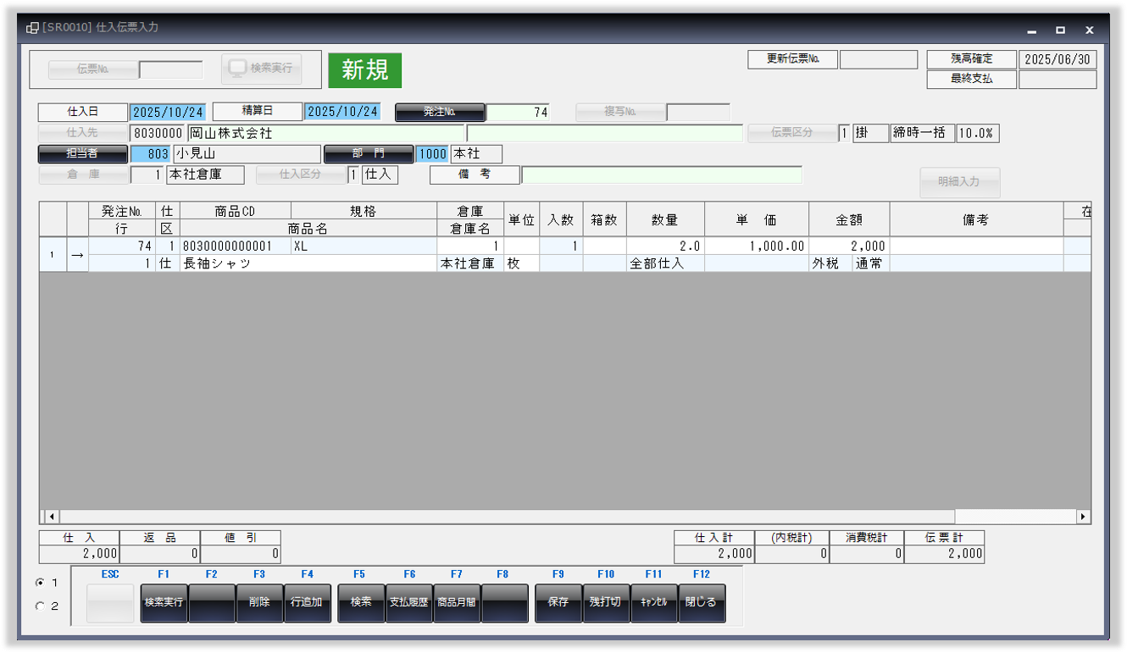Screen dimensions: 1127x653
Task: Click the 残打切 function button
Action: click(606, 603)
